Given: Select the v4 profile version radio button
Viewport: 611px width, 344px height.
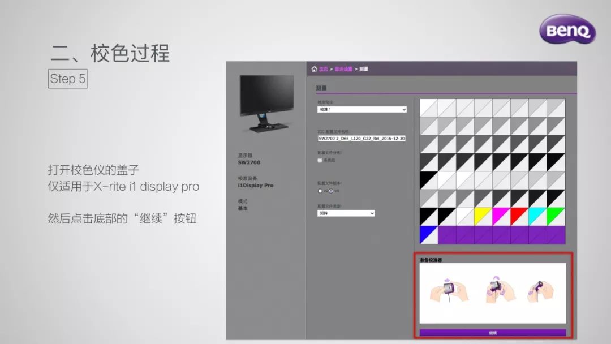Looking at the screenshot, I should tap(332, 191).
